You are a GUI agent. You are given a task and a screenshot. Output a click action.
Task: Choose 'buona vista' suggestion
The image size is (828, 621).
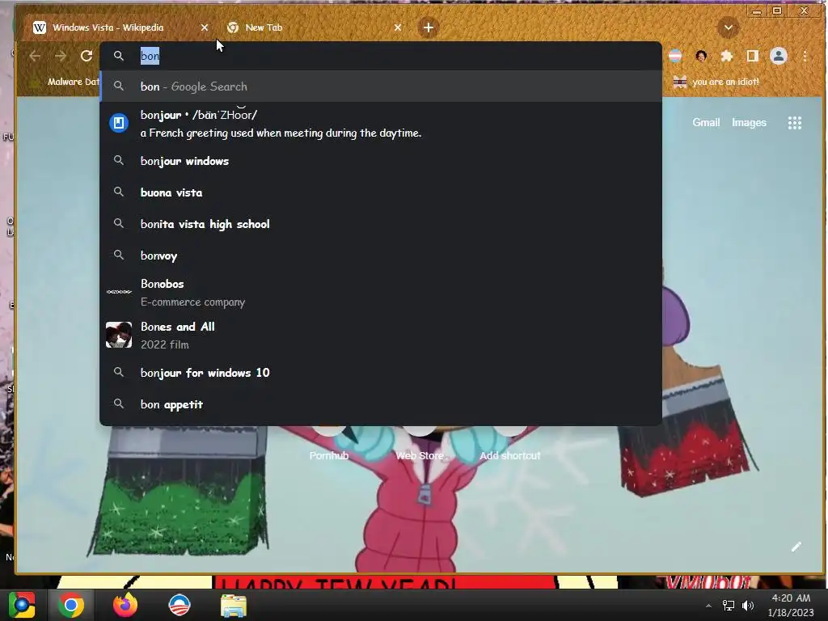(x=380, y=192)
